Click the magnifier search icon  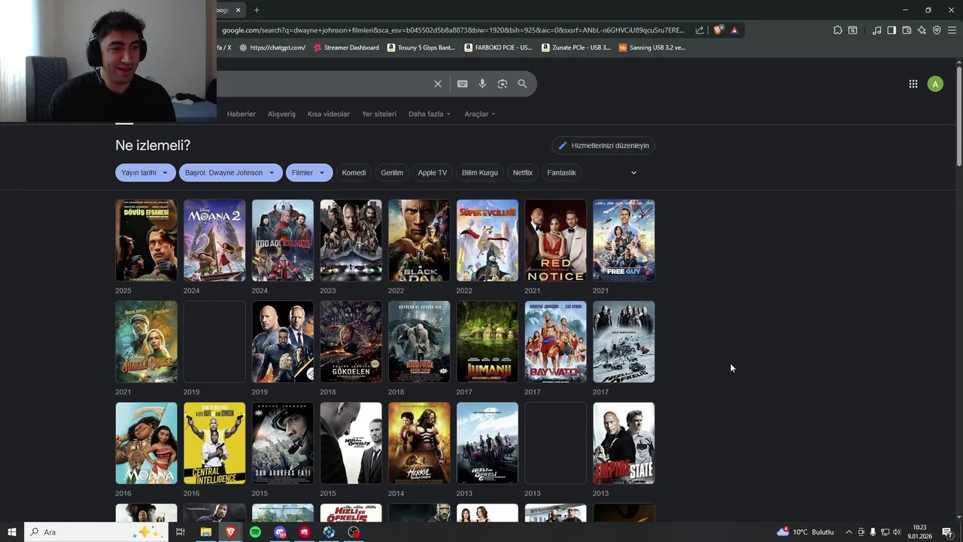pyautogui.click(x=522, y=84)
